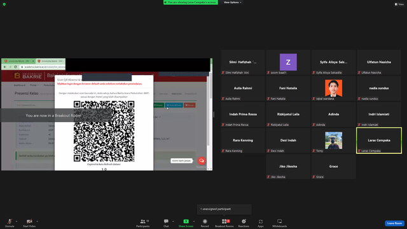Expand video options arrow beside Start Video

[x=37, y=221]
